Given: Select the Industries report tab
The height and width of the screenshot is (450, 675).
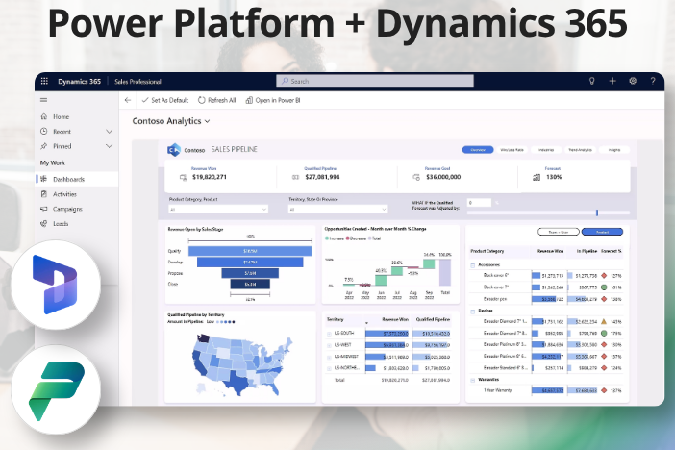Looking at the screenshot, I should coord(546,149).
